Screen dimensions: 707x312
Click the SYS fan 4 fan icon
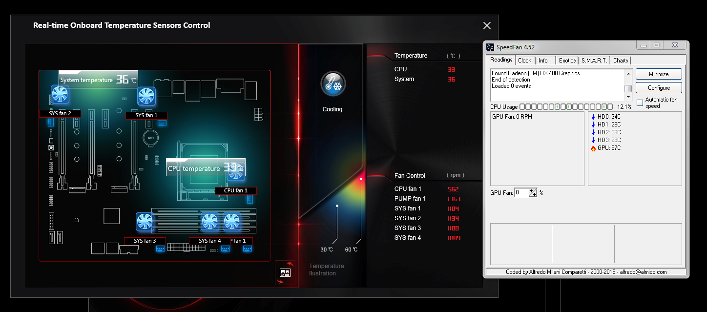(210, 222)
